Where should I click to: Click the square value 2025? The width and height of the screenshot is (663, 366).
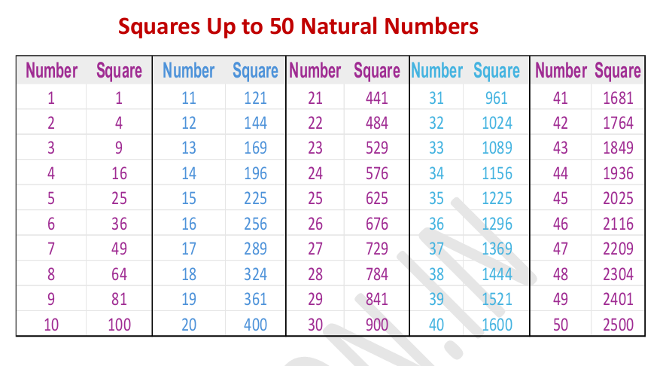[618, 199]
